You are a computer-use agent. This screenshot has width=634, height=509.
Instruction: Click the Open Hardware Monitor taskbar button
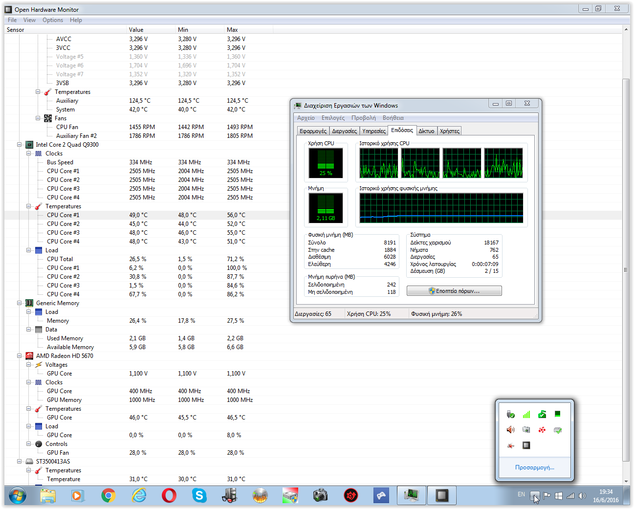pyautogui.click(x=442, y=496)
